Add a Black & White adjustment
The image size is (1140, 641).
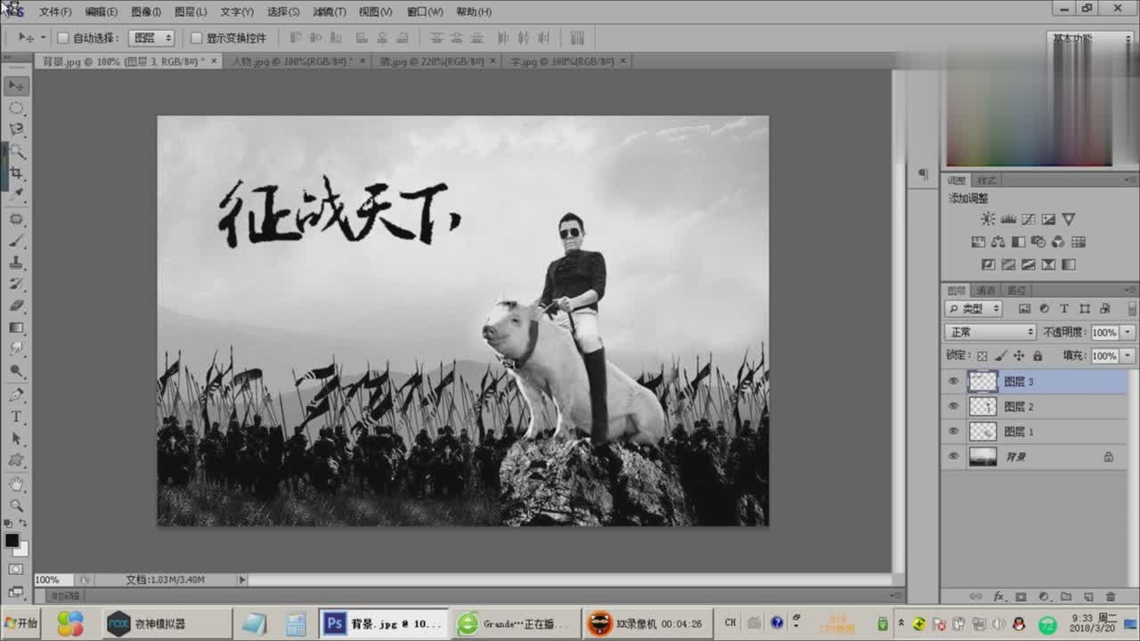click(x=1018, y=241)
